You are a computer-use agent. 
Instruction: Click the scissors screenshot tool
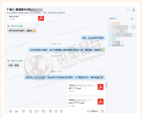[16, 111]
